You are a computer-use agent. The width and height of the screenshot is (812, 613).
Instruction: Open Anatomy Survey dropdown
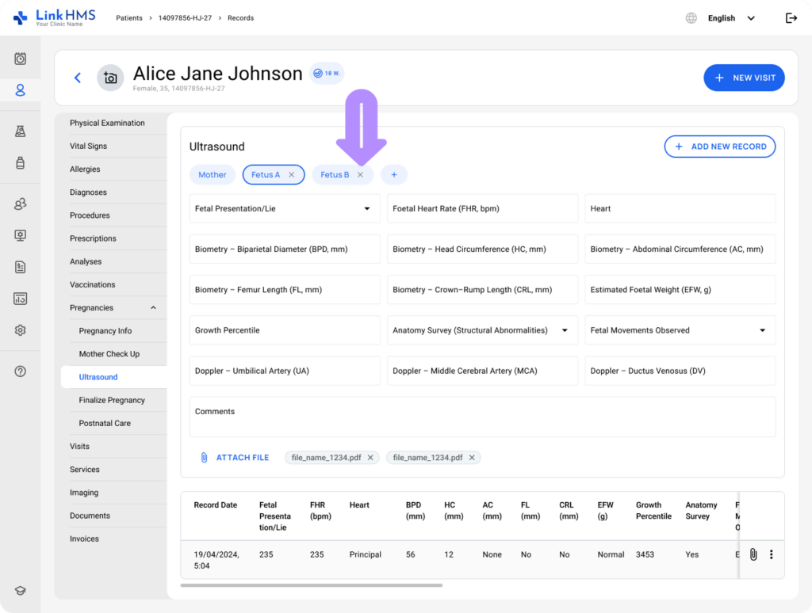point(565,330)
